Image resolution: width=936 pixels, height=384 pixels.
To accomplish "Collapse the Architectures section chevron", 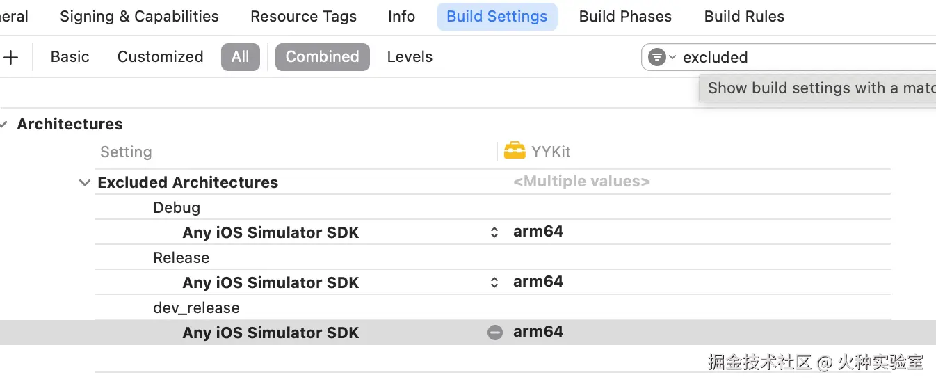I will pyautogui.click(x=4, y=125).
